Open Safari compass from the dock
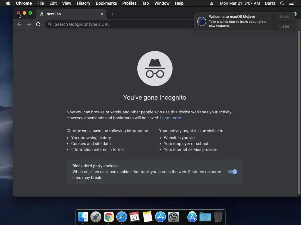The image size is (301, 225). pyautogui.click(x=121, y=217)
